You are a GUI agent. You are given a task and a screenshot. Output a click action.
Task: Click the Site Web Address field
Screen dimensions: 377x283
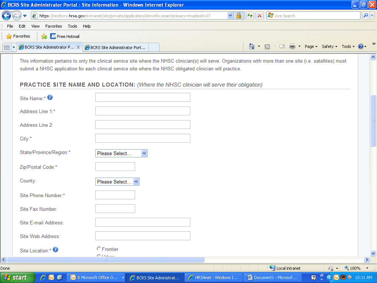point(142,236)
